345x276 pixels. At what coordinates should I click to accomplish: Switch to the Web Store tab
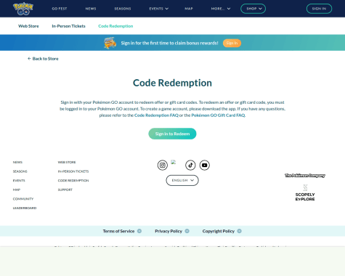click(x=28, y=26)
